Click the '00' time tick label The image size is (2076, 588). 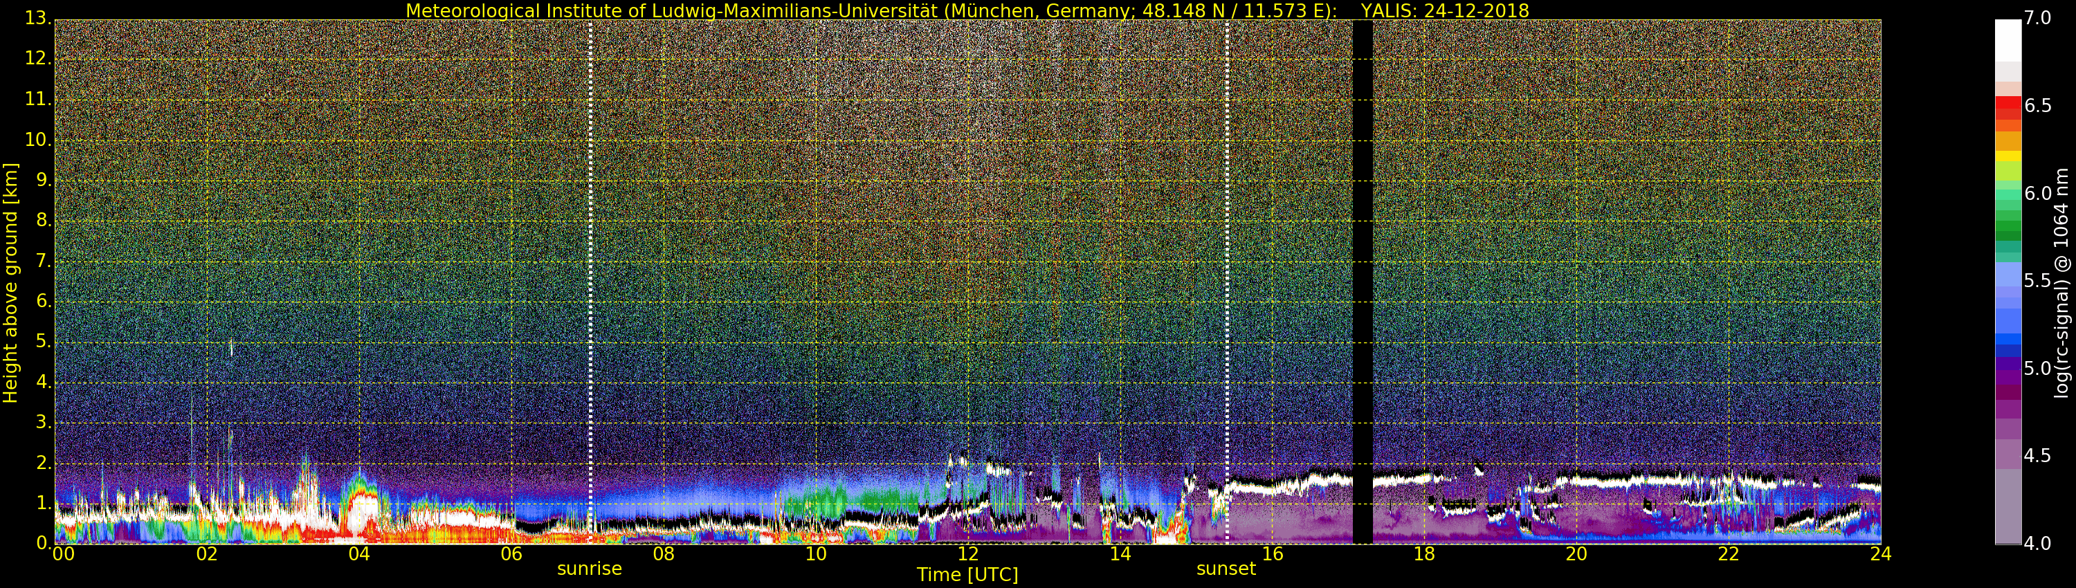[x=63, y=554]
